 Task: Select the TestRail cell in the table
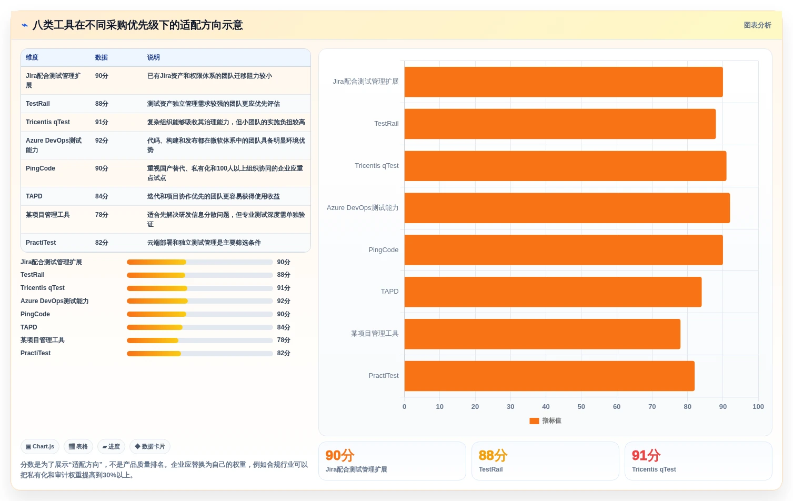pyautogui.click(x=38, y=104)
